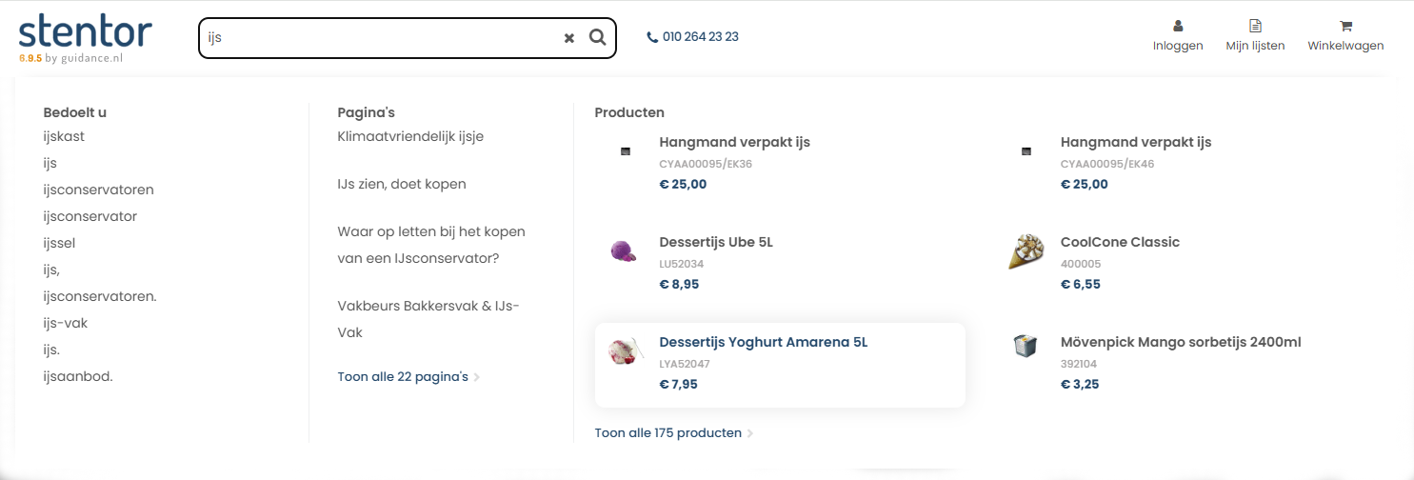The image size is (1414, 480).
Task: Click the phone icon beside the number
Action: (x=652, y=37)
